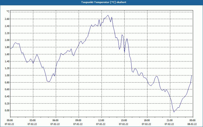203x127 pixels.
Task: Click the 21:00 time axis label
Action: tap(170, 120)
